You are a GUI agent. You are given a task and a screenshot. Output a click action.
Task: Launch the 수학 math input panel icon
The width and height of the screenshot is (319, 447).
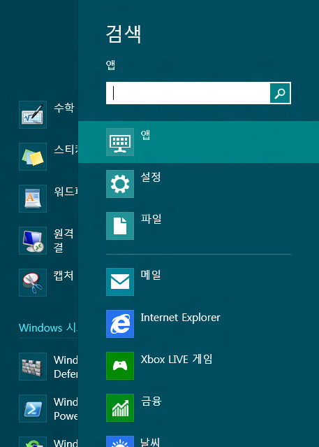[x=33, y=115]
